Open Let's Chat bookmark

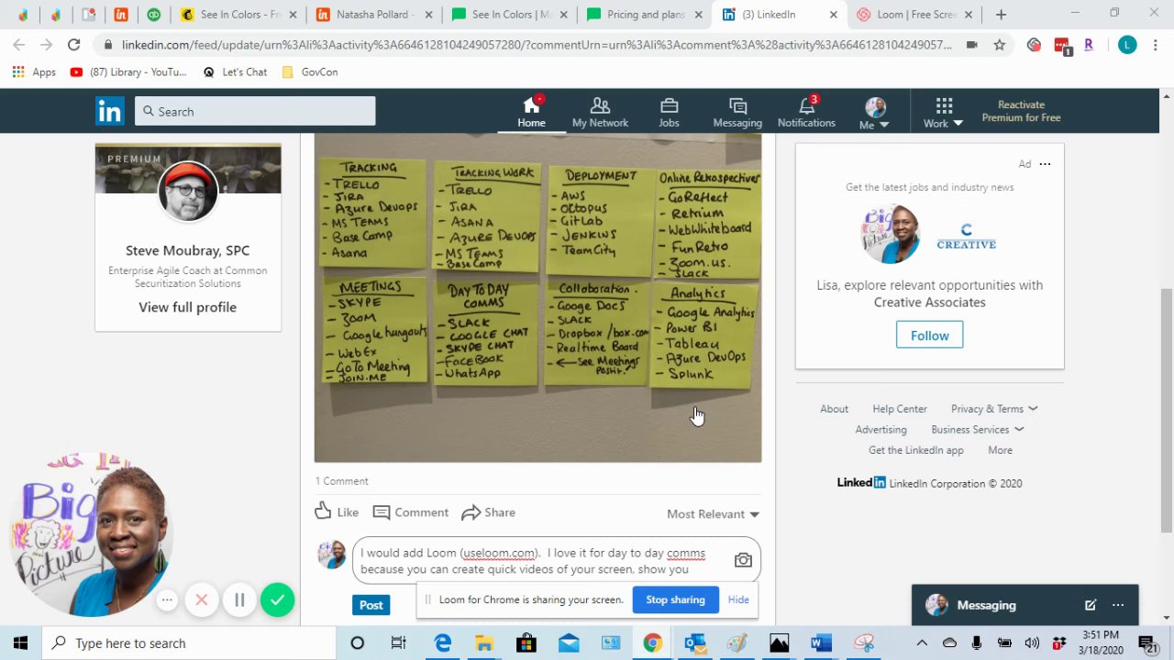click(x=235, y=72)
